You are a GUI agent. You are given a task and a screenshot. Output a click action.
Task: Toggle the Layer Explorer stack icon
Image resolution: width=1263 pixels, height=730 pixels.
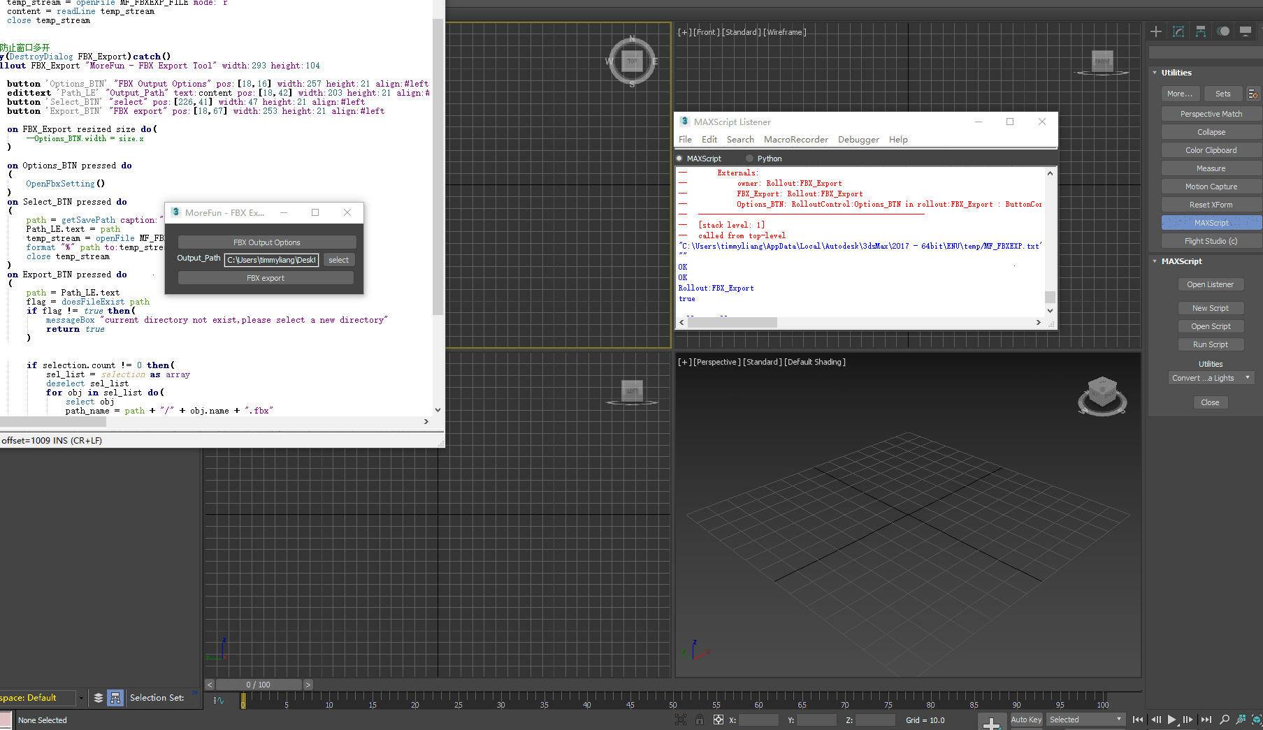(99, 697)
